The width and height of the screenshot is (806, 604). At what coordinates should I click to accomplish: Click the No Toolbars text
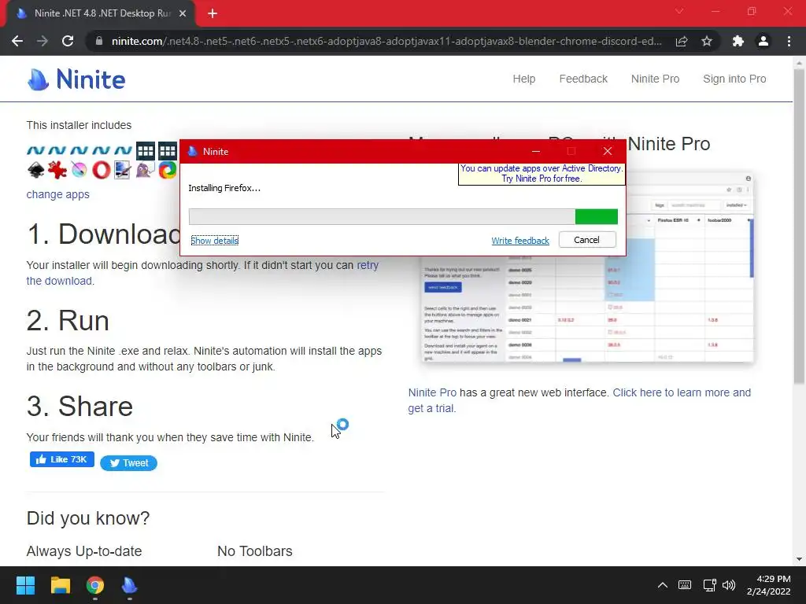(x=254, y=551)
